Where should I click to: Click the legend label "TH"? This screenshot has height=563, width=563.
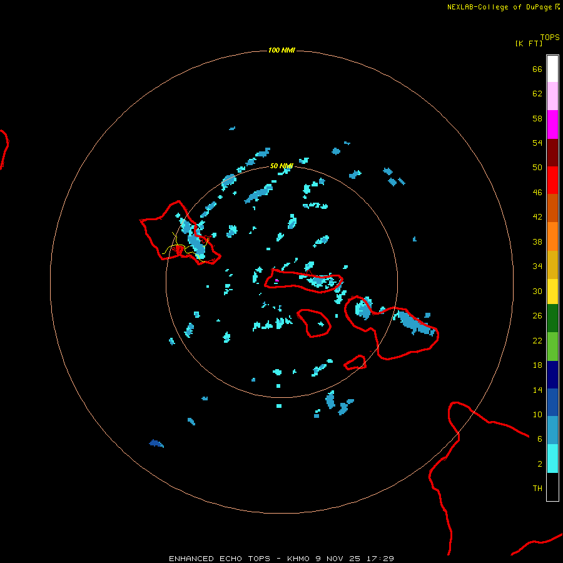pos(537,489)
